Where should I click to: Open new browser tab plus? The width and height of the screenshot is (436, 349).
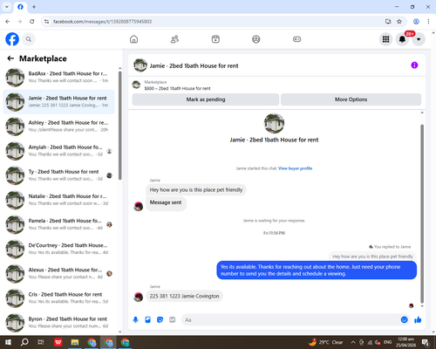[34, 7]
